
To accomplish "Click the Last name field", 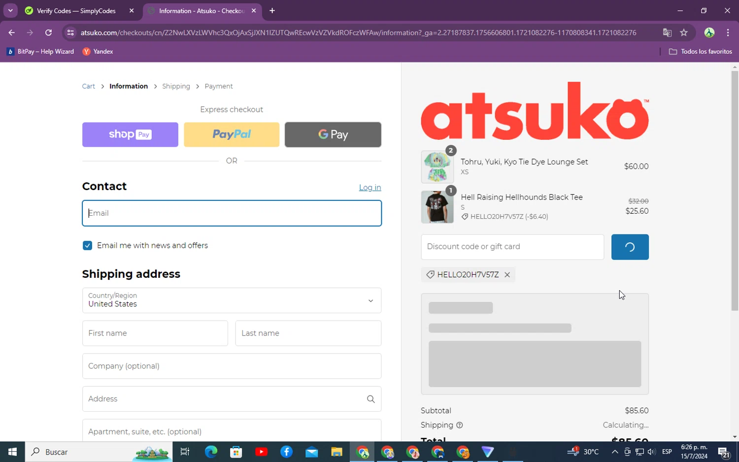I will [x=308, y=333].
